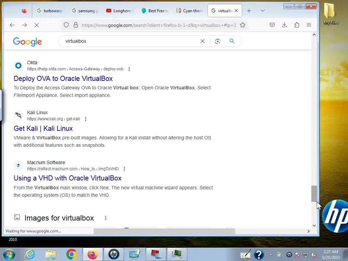Open the Windows Start menu

pyautogui.click(x=9, y=254)
